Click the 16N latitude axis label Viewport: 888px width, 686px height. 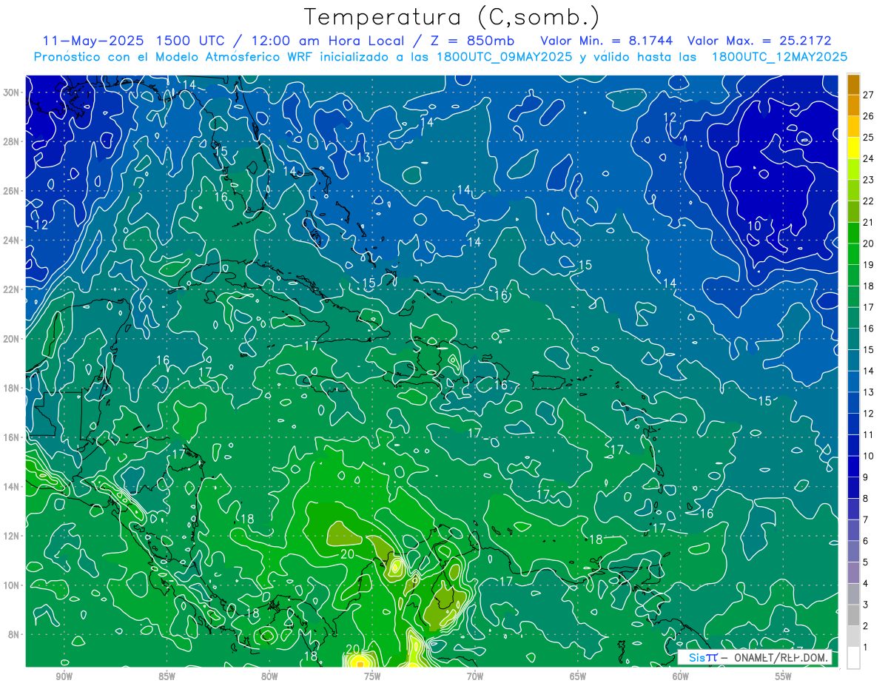12,437
